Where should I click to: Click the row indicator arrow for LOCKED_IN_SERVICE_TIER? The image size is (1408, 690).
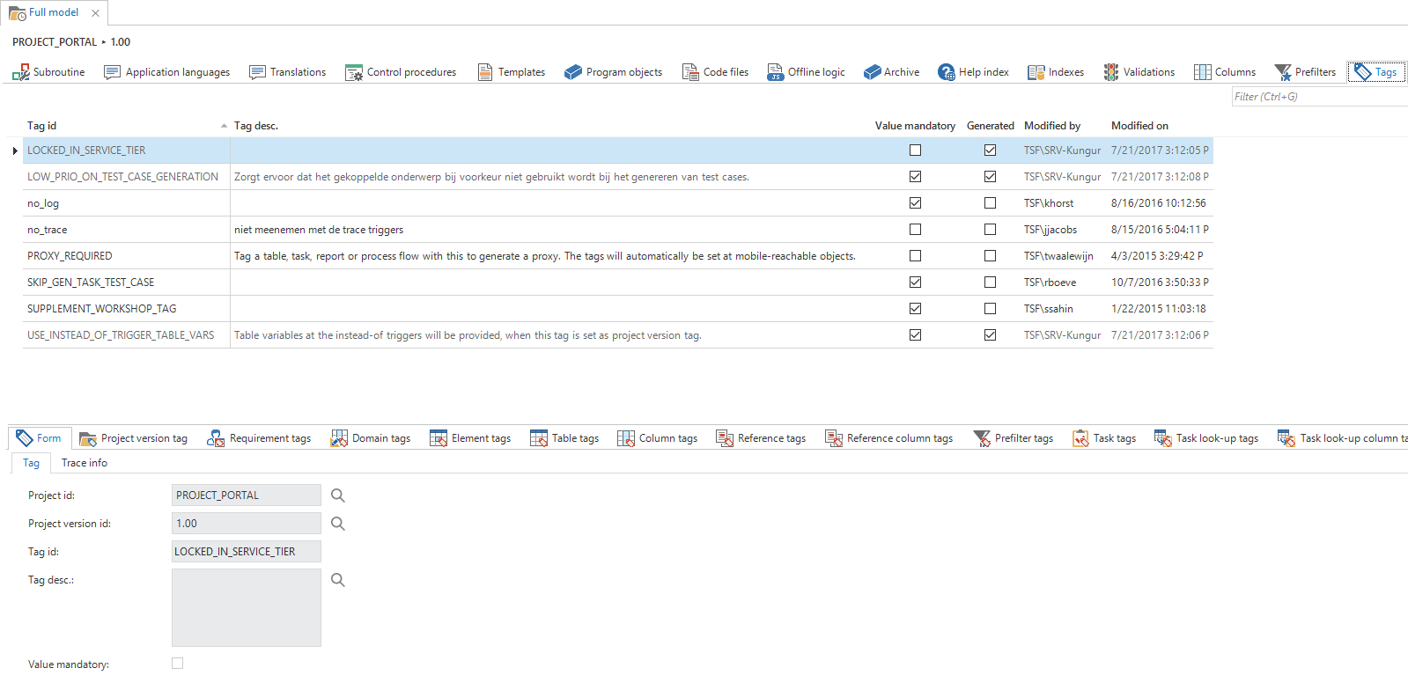15,150
